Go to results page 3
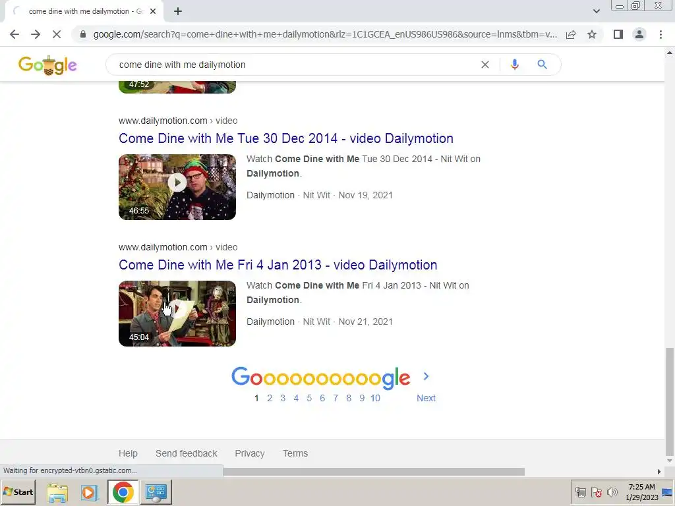This screenshot has width=675, height=506. pyautogui.click(x=283, y=399)
